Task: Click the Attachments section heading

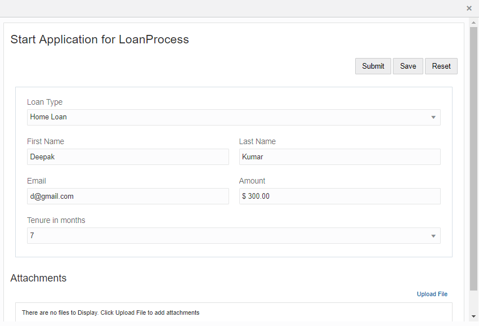Action: pyautogui.click(x=38, y=278)
